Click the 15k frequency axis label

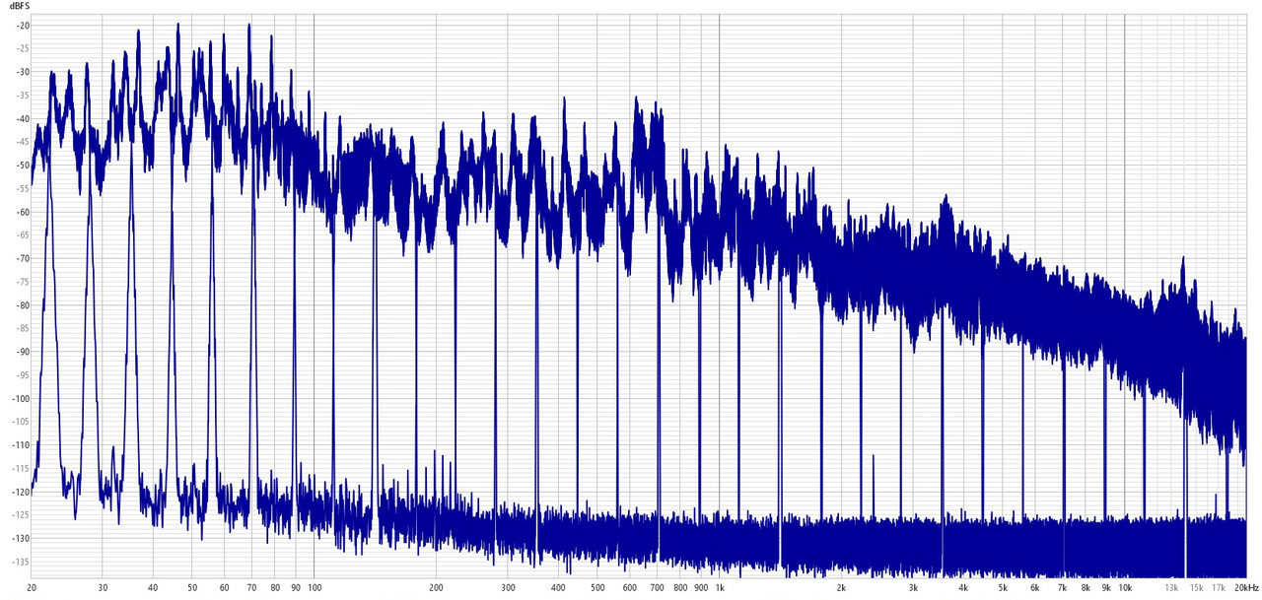click(1196, 587)
